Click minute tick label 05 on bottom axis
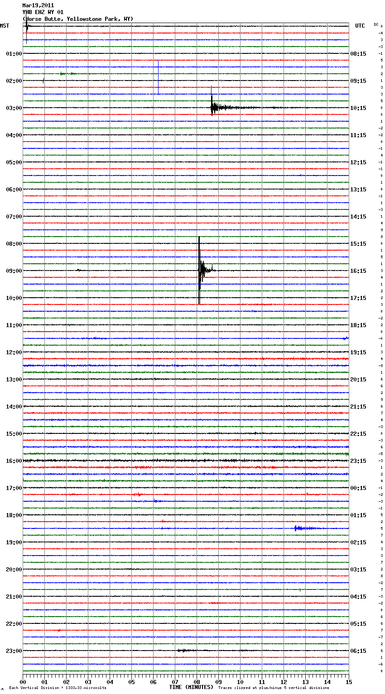Image resolution: width=385 pixels, height=694 pixels. 131,682
